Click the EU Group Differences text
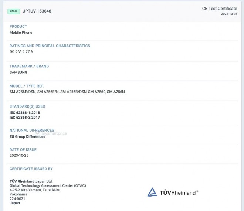This screenshot has height=211, width=244. point(27,136)
